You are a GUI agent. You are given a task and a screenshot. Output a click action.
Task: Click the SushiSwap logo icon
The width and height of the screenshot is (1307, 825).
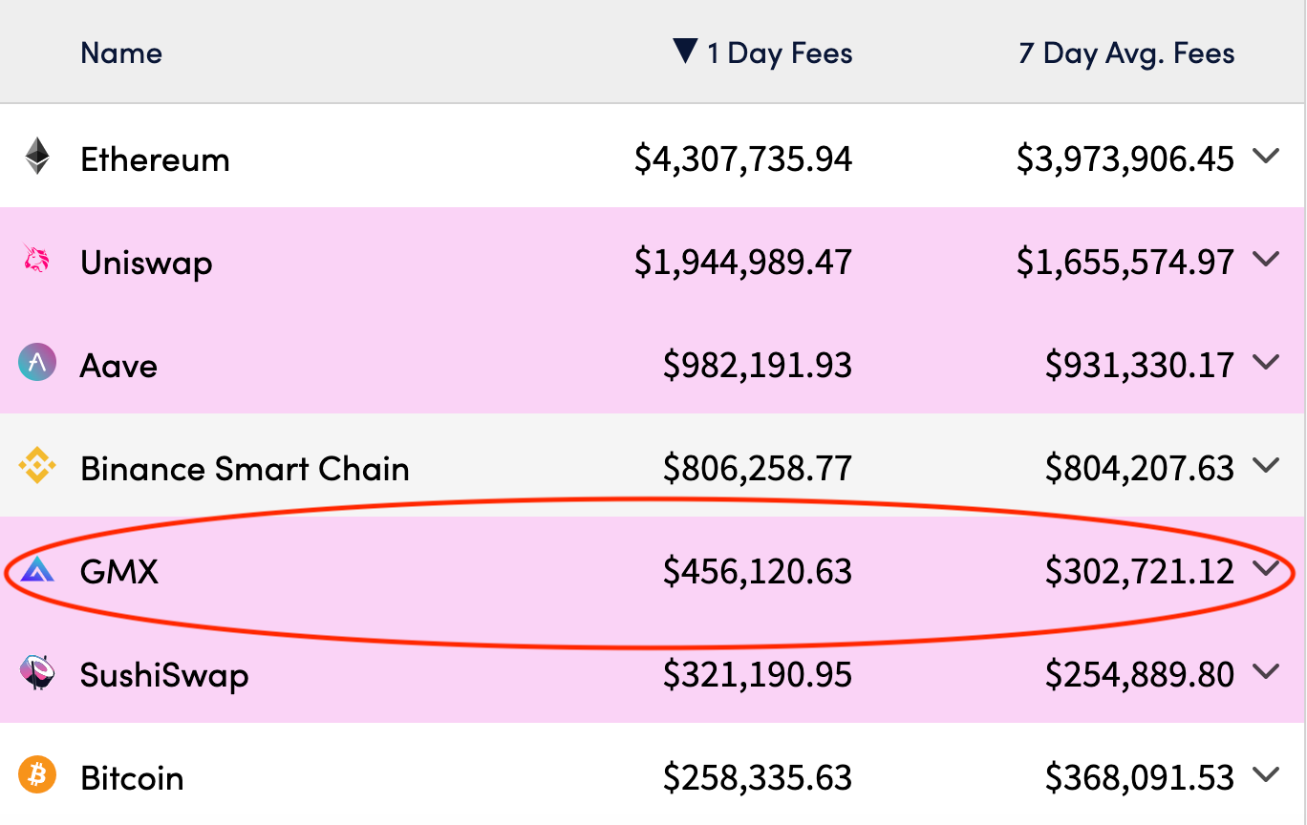37,673
